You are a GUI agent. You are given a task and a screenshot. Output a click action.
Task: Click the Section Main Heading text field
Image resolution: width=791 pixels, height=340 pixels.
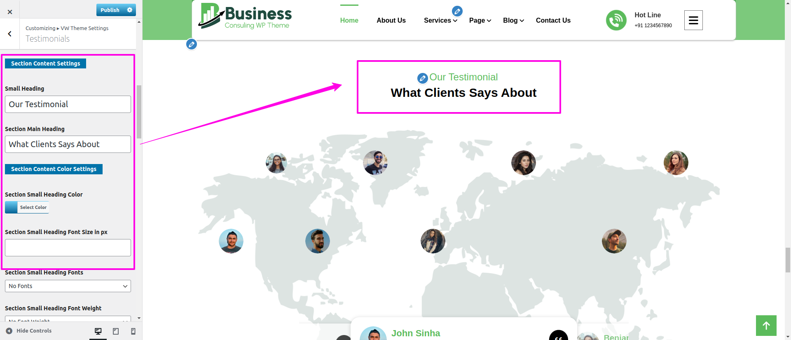68,144
